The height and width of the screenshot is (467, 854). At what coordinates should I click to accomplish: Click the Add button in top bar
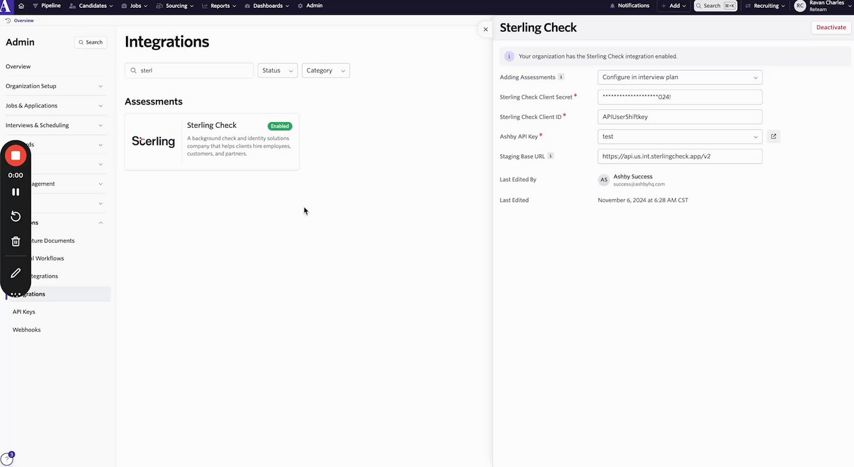[x=673, y=6]
